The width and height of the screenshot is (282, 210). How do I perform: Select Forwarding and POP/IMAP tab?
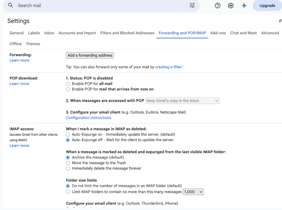(x=182, y=33)
